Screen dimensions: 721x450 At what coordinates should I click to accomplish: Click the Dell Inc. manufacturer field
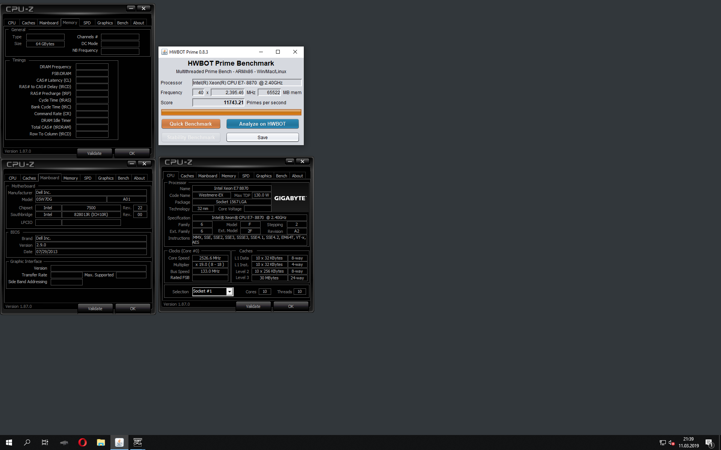[91, 193]
